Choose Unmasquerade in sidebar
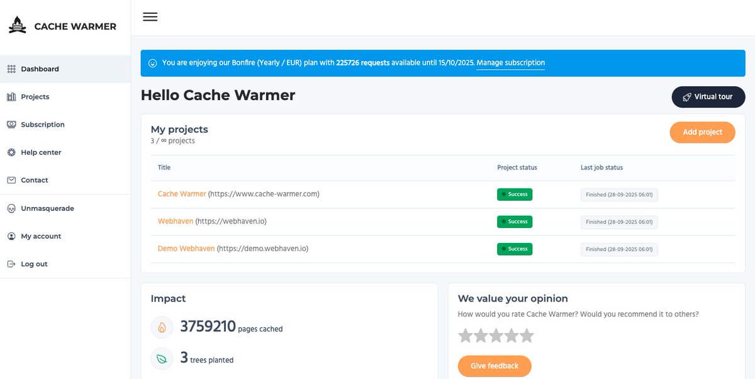Image resolution: width=755 pixels, height=379 pixels. click(65, 208)
